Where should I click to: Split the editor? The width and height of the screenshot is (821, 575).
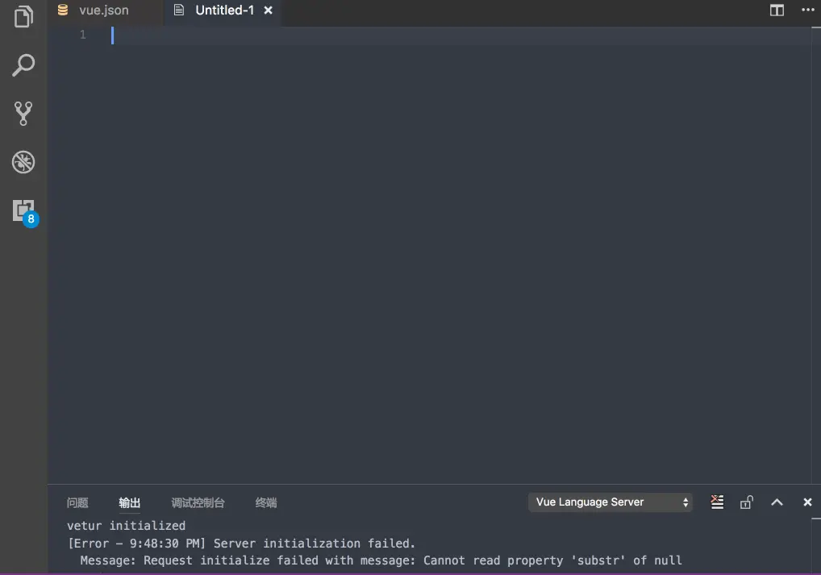777,10
